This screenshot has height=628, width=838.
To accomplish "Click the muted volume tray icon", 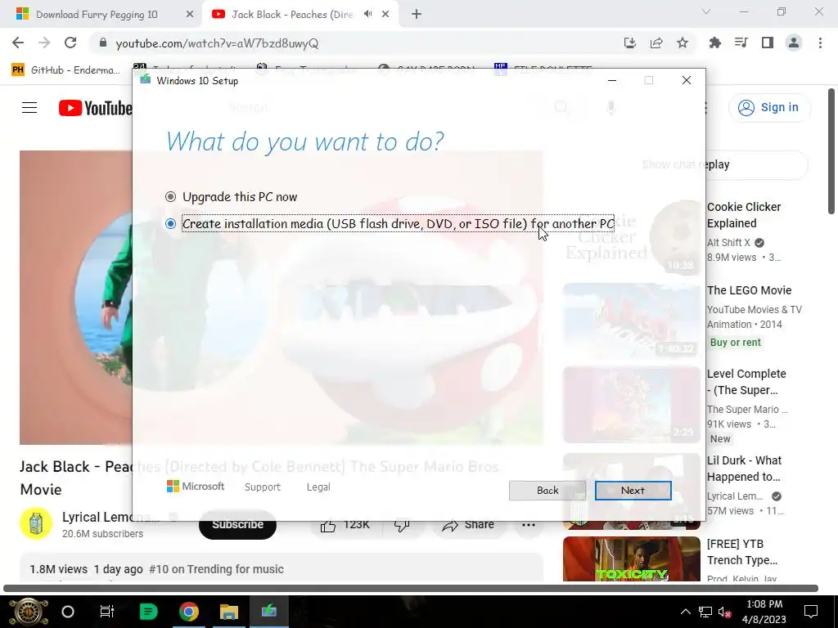I will click(725, 612).
